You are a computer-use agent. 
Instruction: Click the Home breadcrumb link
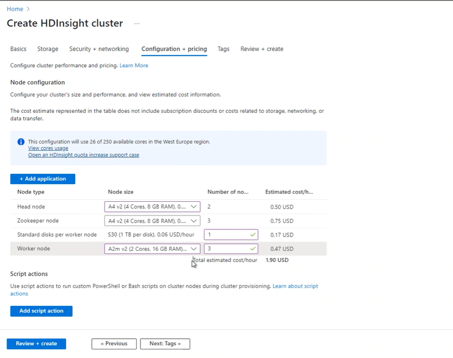[x=15, y=9]
